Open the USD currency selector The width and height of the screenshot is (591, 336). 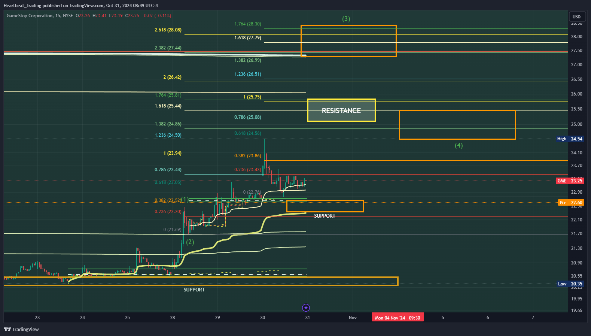(576, 16)
